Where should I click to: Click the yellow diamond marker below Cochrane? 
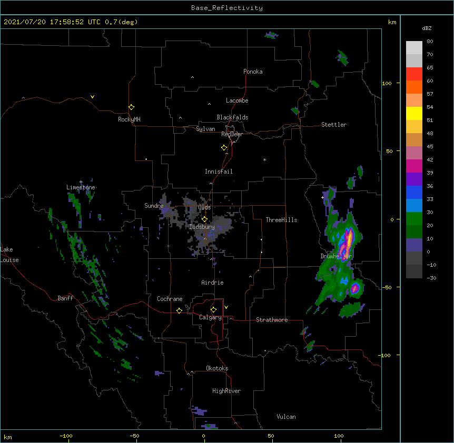[x=179, y=310]
